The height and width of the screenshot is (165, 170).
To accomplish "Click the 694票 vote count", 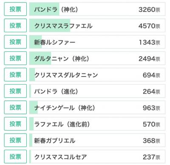I will (151, 75).
